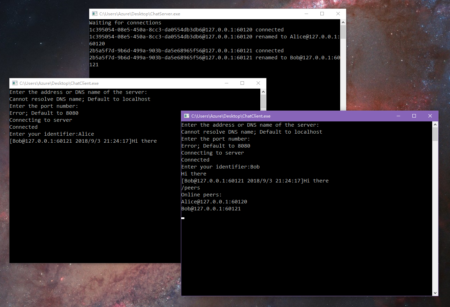
Task: Click the ChatServer.exe console window icon
Action: (x=94, y=14)
